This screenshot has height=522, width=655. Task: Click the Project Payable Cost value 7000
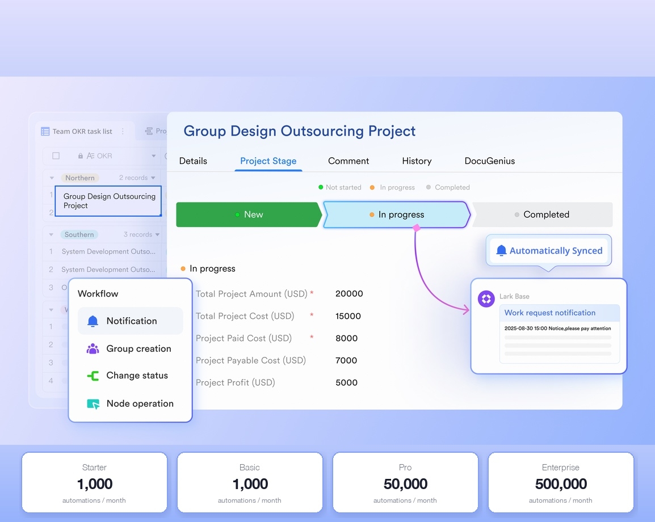[x=346, y=360]
